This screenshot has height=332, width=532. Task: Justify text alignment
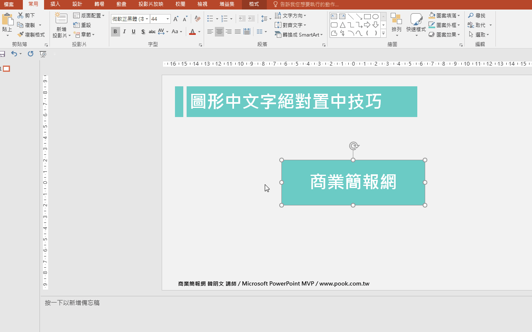click(x=238, y=32)
